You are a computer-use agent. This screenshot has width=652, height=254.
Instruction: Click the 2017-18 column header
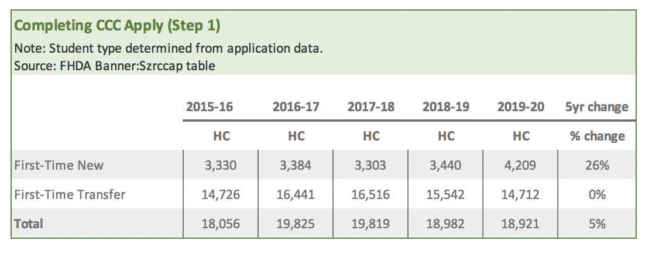371,107
